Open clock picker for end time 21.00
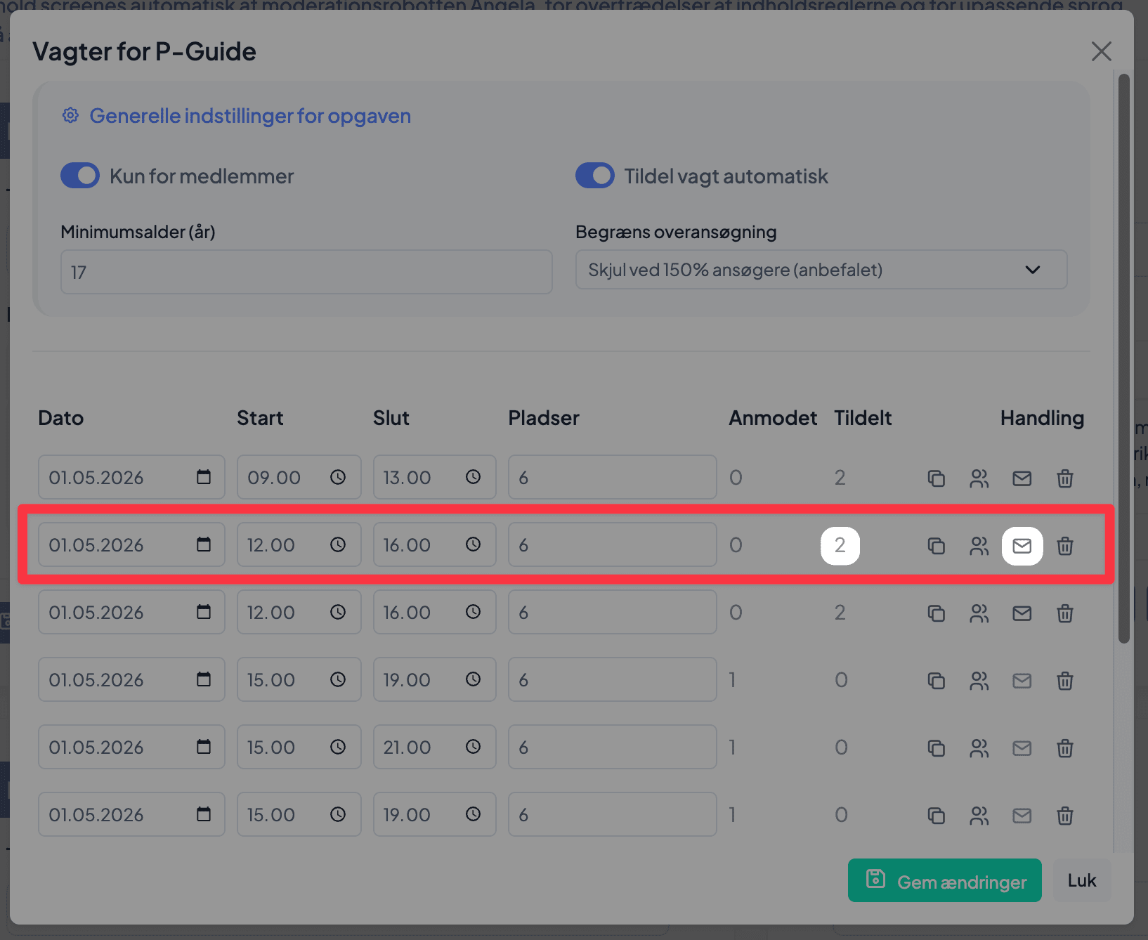The height and width of the screenshot is (940, 1148). [x=473, y=747]
